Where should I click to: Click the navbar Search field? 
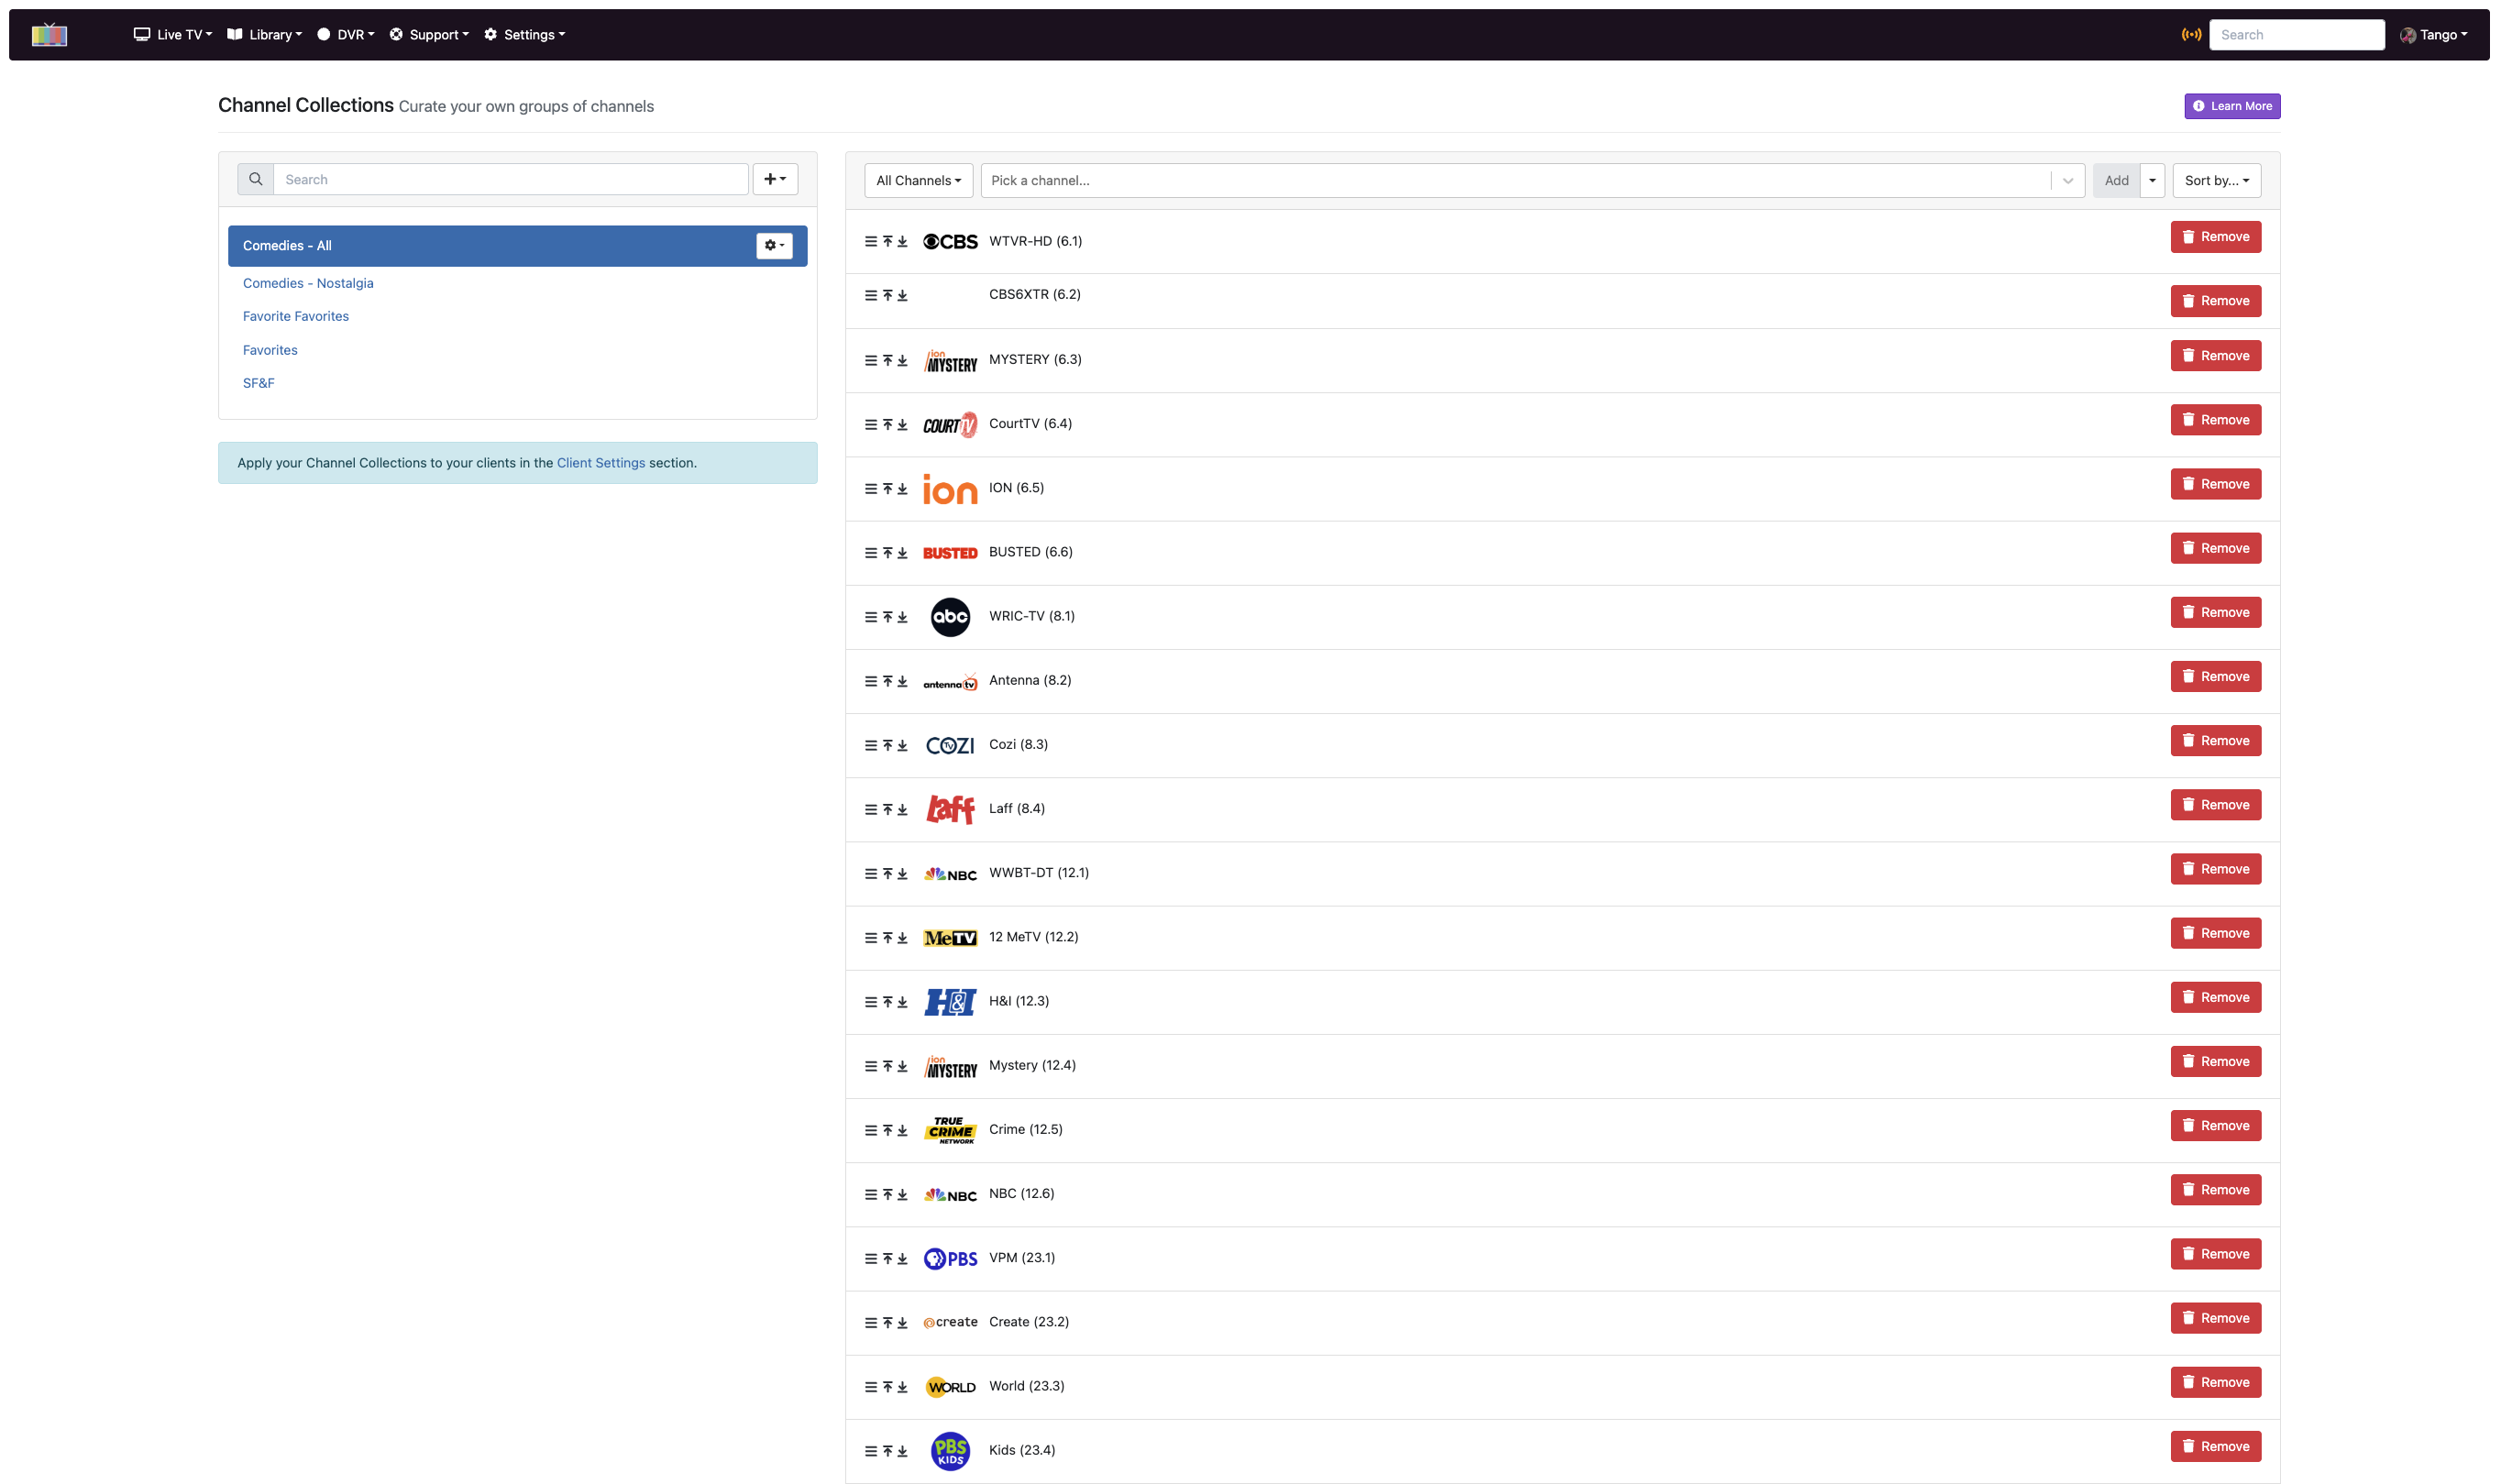[2296, 35]
